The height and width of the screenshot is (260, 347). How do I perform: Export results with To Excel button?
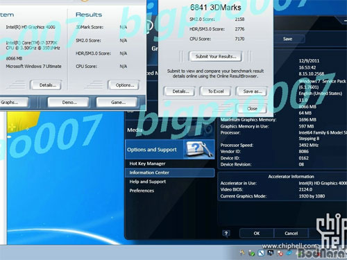pyautogui.click(x=216, y=92)
